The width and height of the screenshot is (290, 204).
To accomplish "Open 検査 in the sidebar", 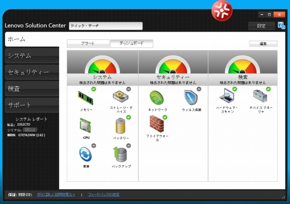I will coord(32,89).
